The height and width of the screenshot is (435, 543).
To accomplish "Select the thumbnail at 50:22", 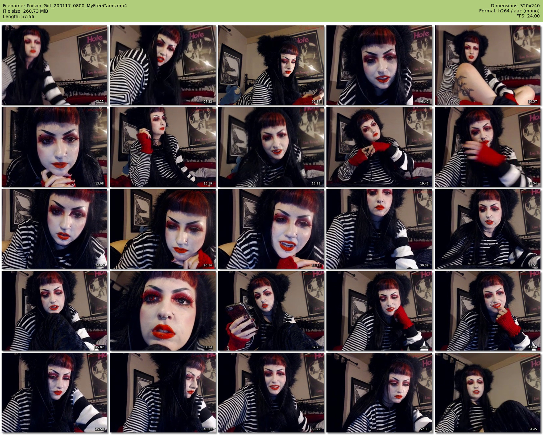I will tap(271, 393).
